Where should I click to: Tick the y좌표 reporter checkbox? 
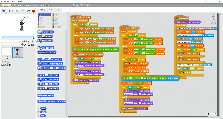click(x=38, y=112)
